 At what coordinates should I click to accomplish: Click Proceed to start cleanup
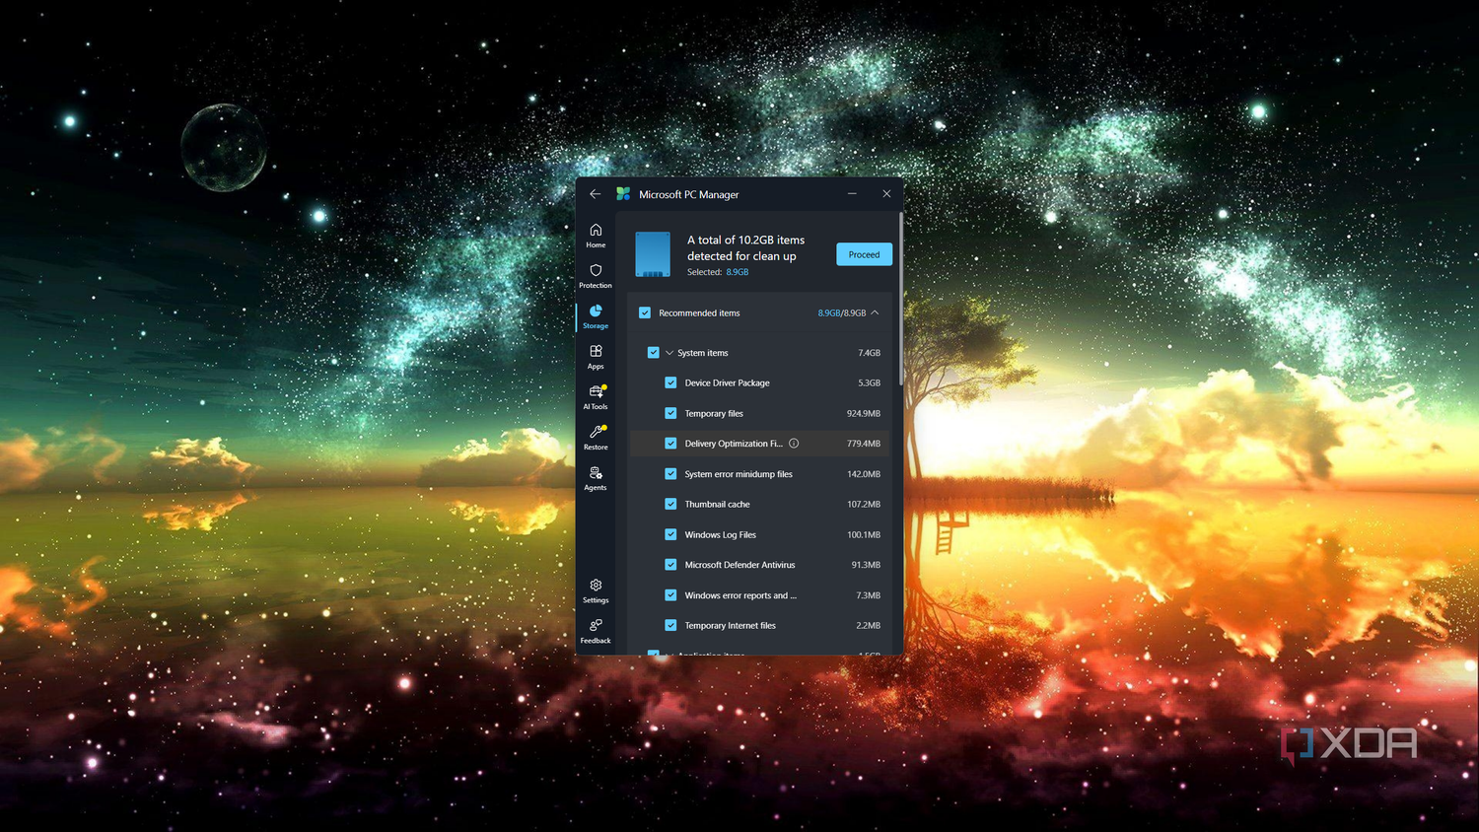pyautogui.click(x=864, y=254)
